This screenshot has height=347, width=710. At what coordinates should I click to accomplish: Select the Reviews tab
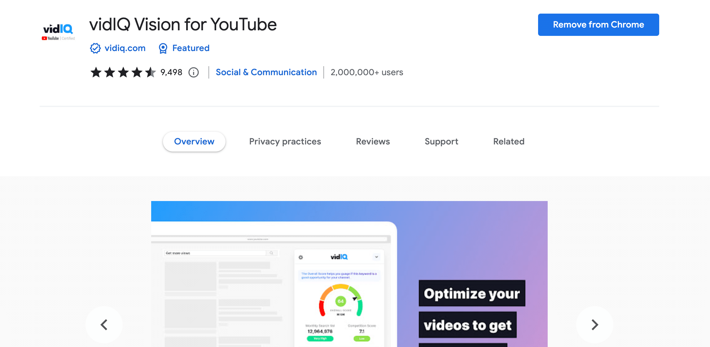pyautogui.click(x=373, y=141)
